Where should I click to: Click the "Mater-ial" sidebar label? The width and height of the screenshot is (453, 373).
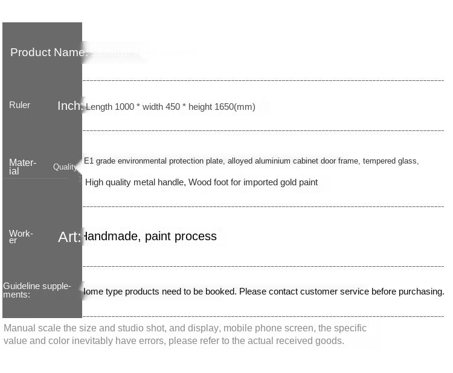[22, 167]
